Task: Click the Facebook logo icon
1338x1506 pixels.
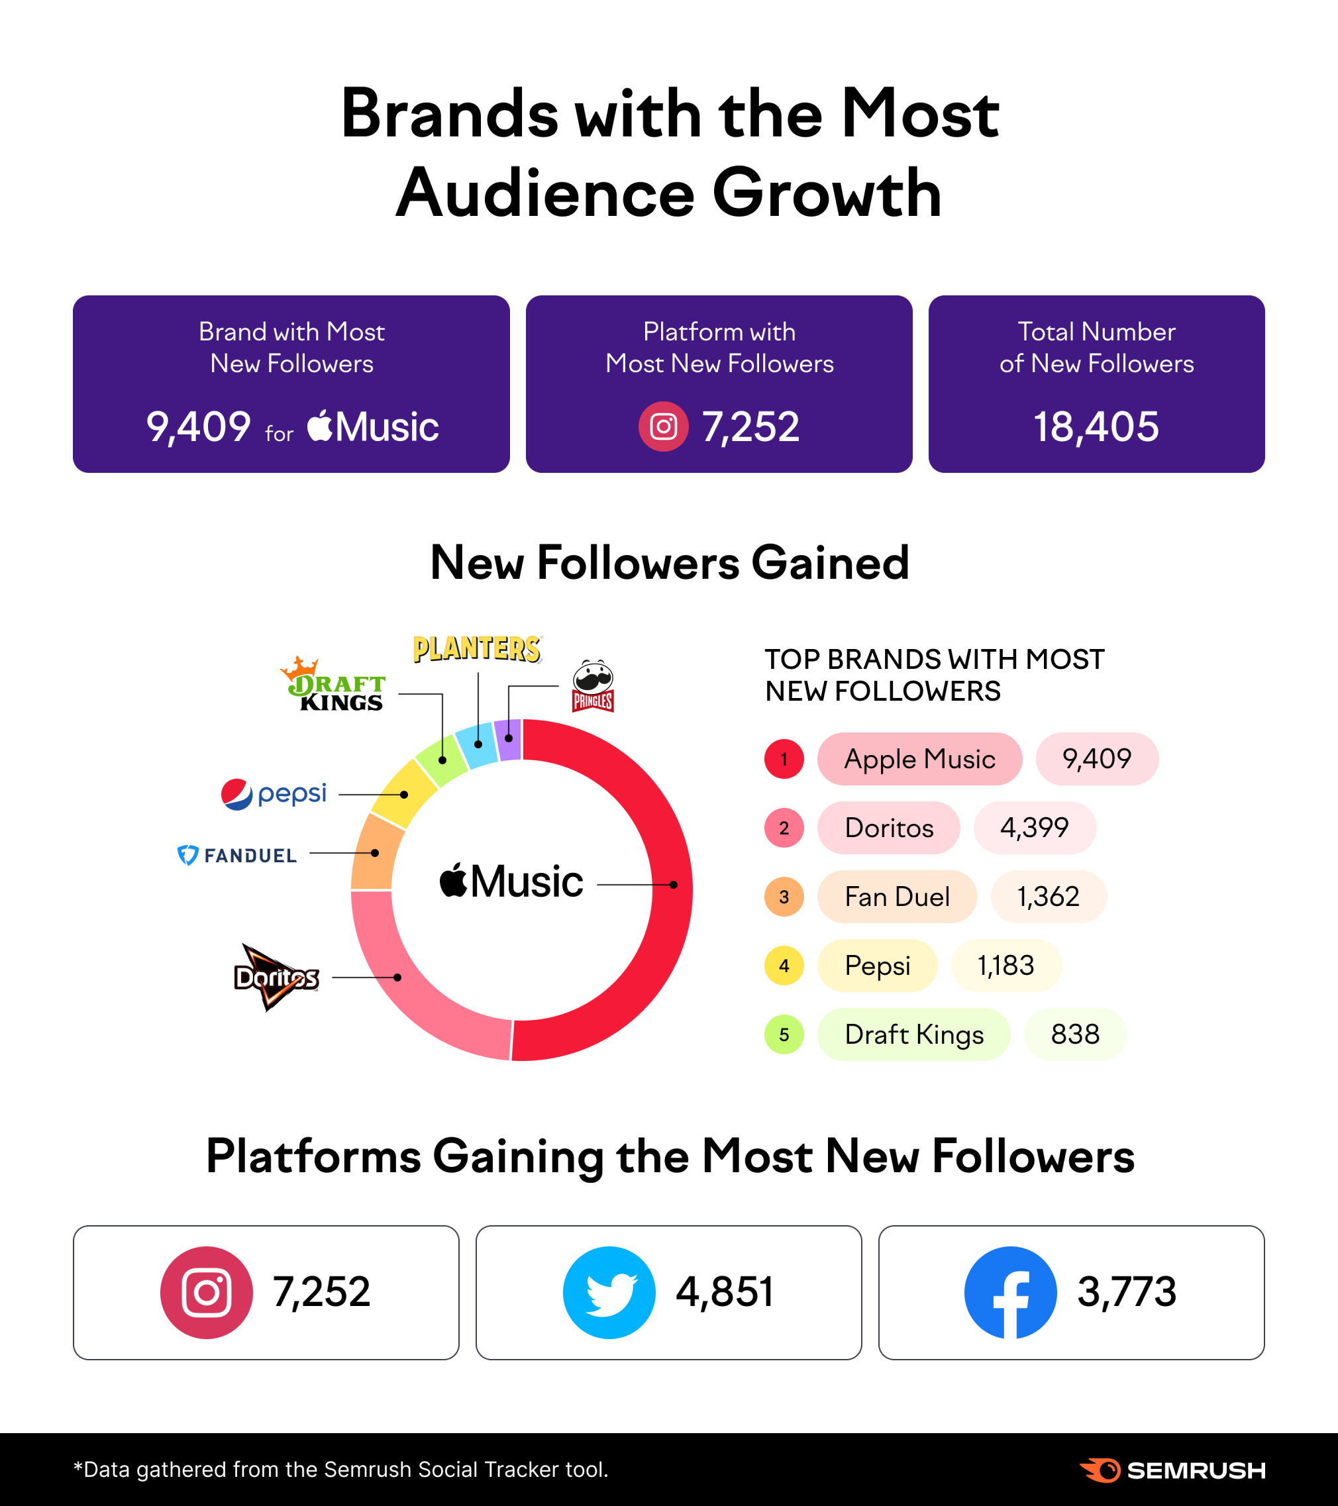Action: [1010, 1292]
